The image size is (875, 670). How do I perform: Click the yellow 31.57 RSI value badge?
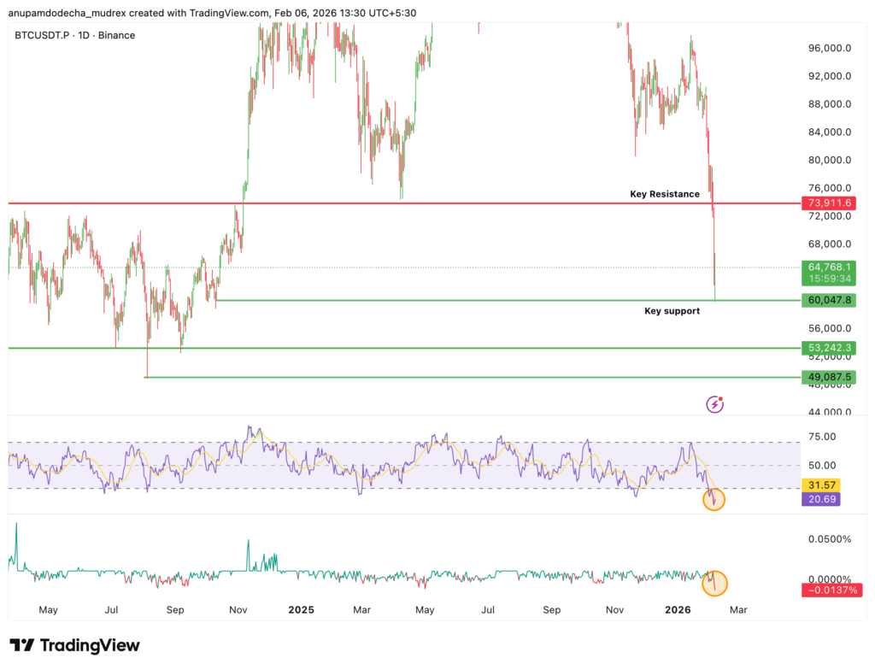click(820, 485)
